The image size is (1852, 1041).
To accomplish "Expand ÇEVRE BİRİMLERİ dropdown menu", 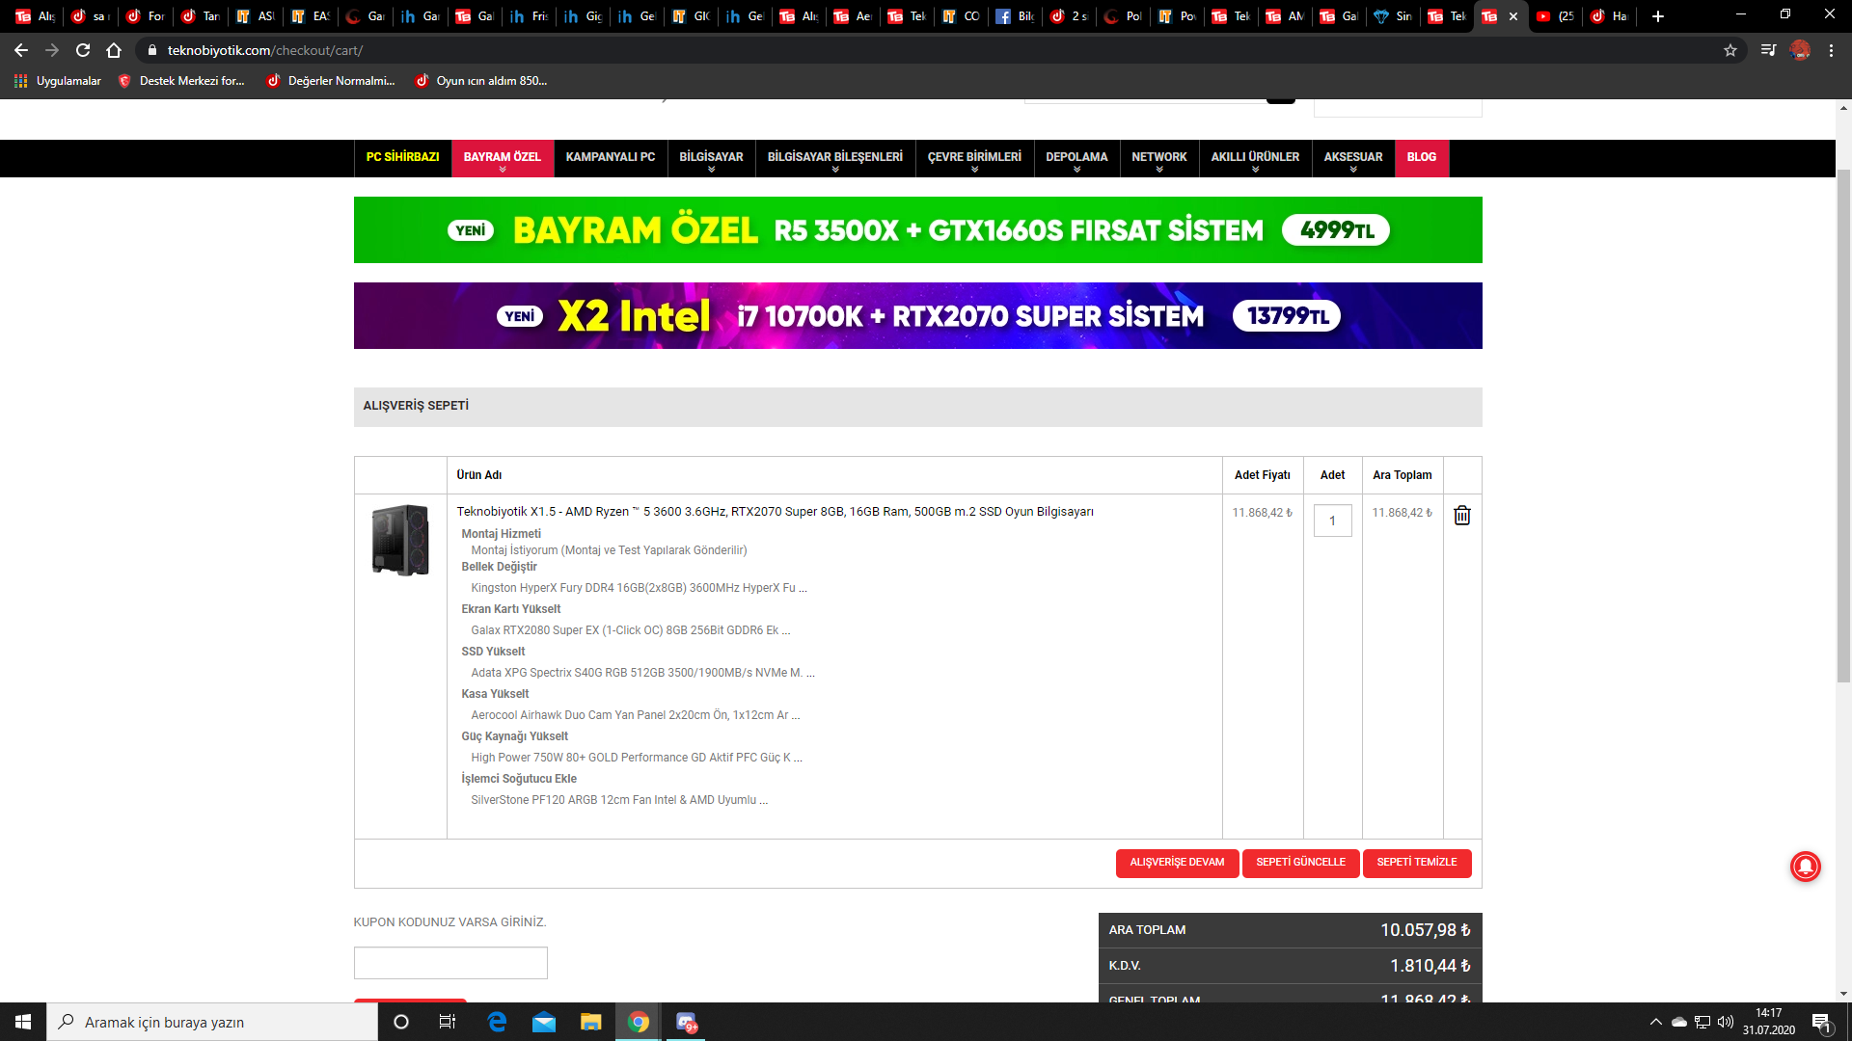I will tap(974, 158).
